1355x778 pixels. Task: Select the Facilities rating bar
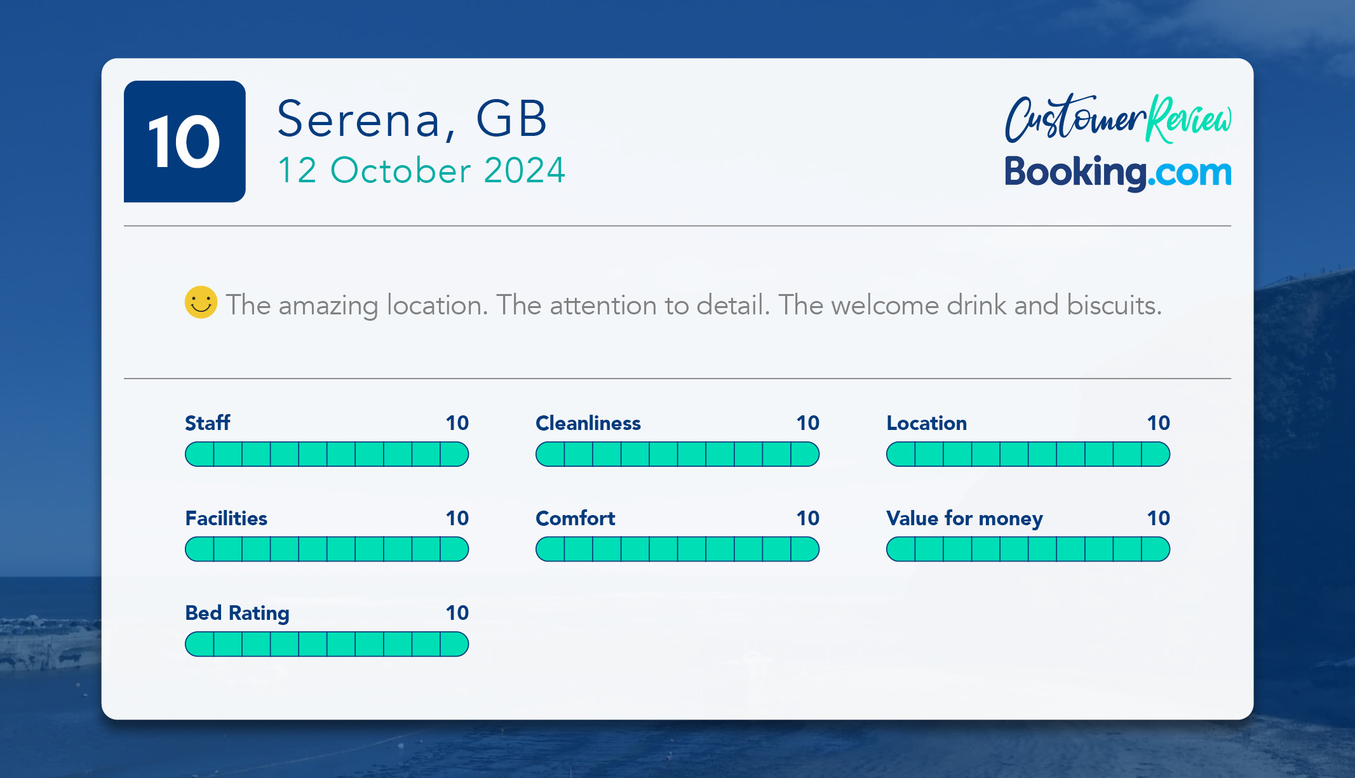327,549
